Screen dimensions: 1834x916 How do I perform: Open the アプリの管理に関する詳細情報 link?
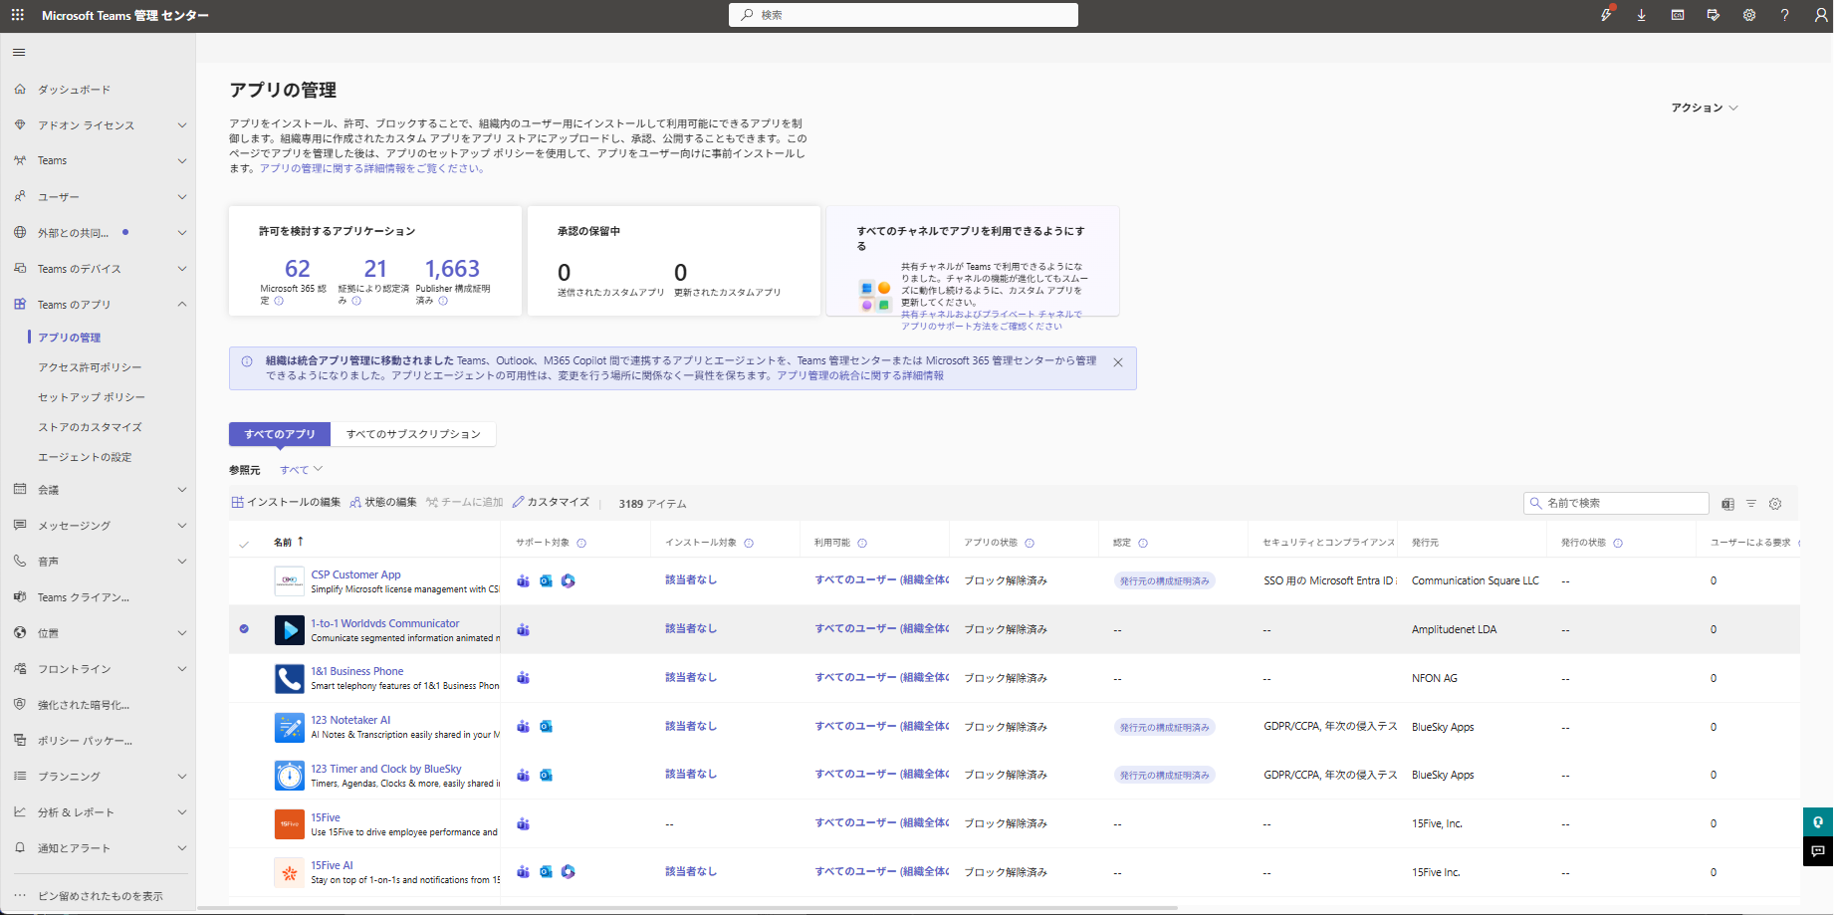372,169
